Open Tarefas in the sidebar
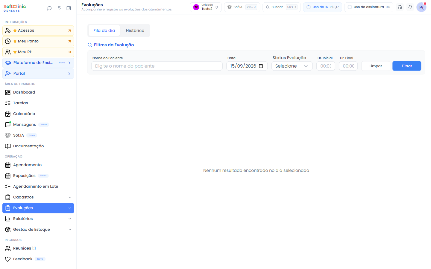 coord(38,103)
